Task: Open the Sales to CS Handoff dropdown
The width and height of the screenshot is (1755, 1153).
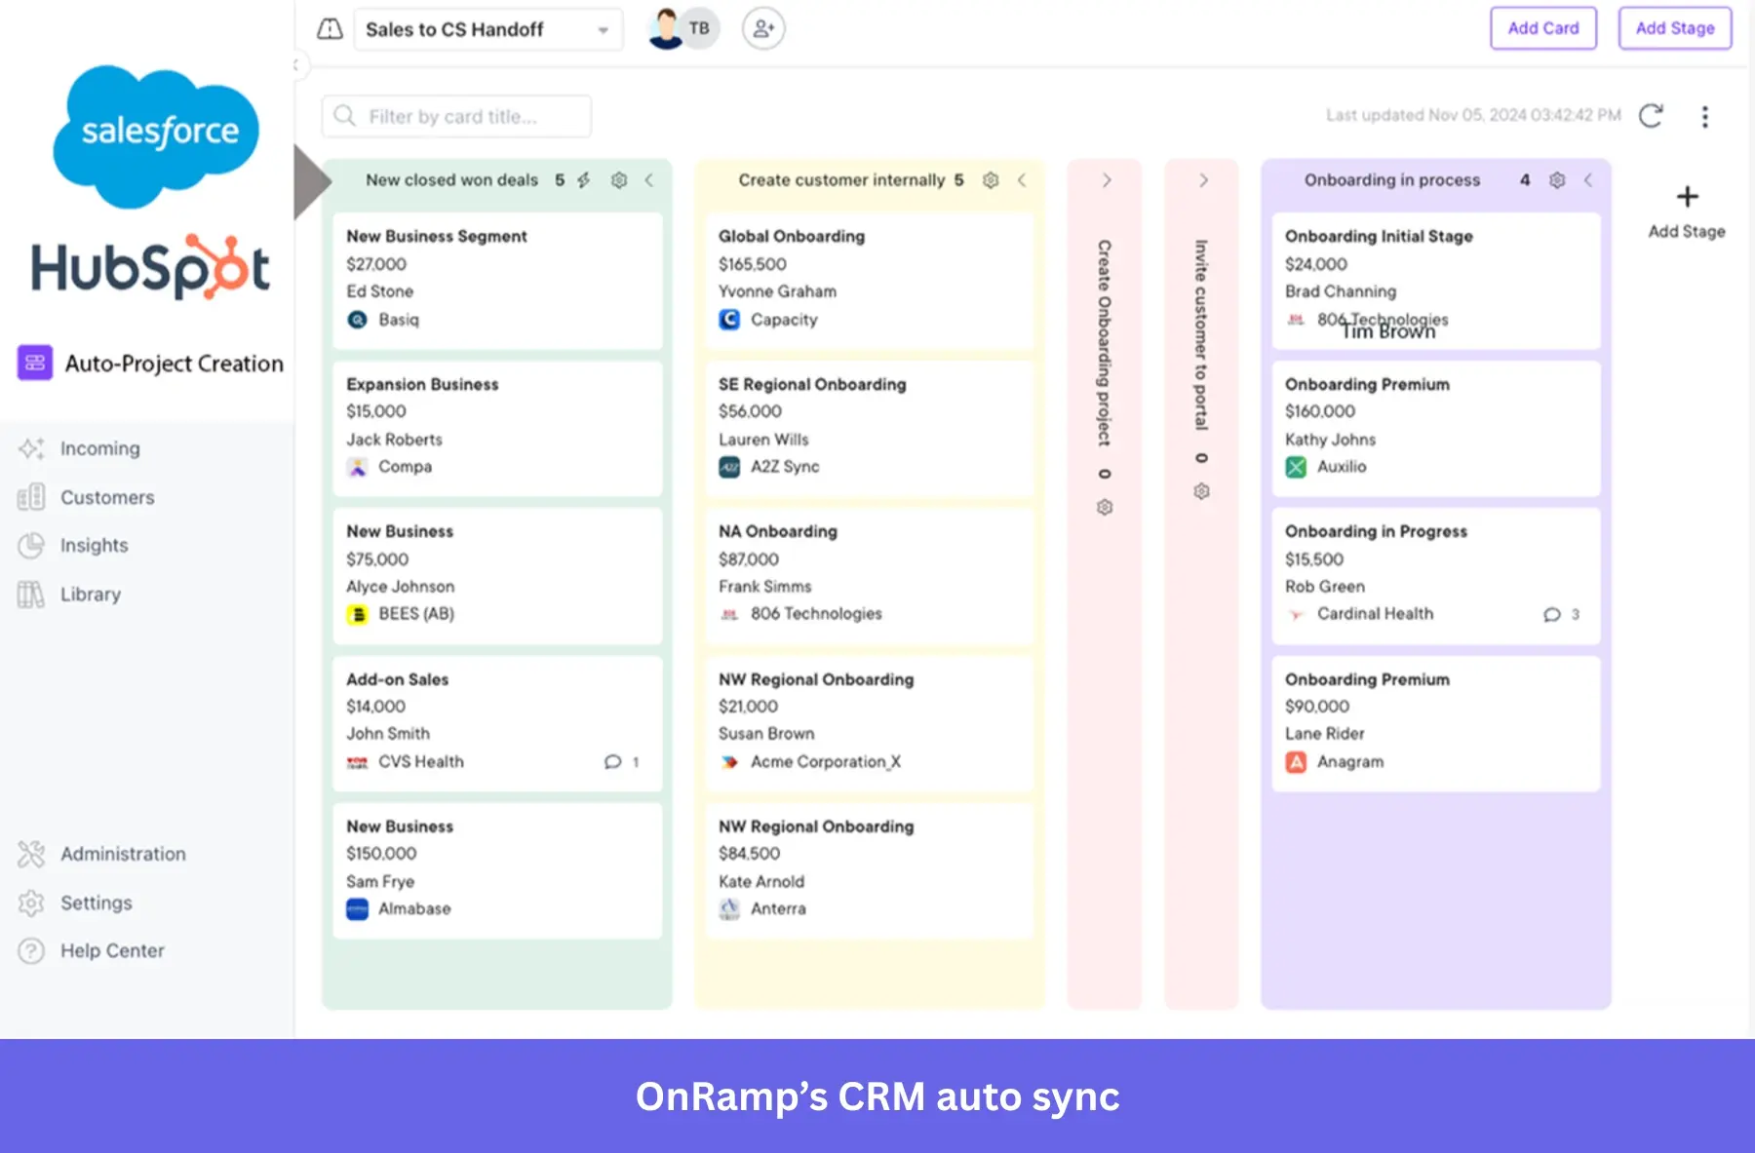Action: pos(488,29)
